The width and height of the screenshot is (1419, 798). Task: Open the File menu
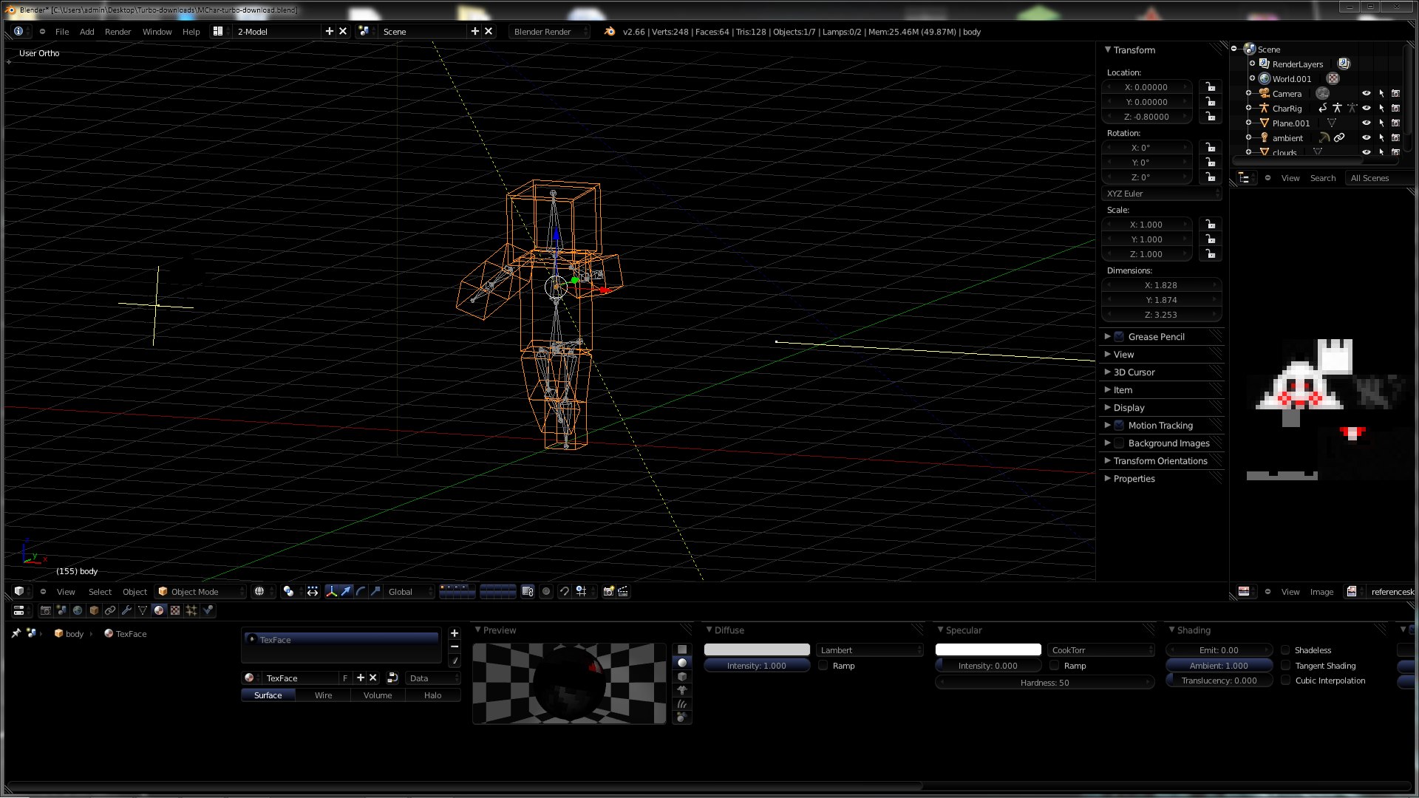[62, 32]
